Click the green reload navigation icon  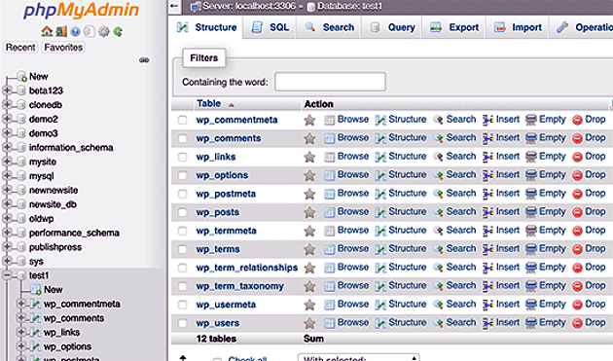point(118,31)
